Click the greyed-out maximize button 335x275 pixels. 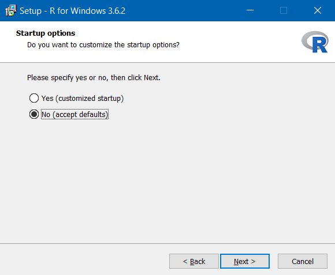(284, 10)
